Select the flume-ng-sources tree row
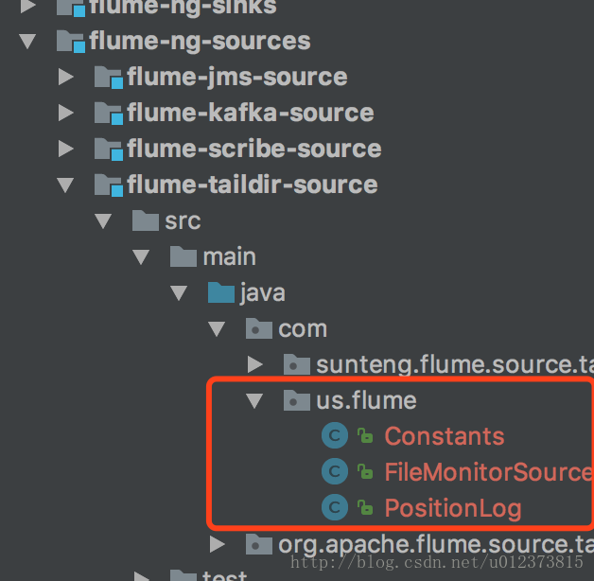 (297, 41)
